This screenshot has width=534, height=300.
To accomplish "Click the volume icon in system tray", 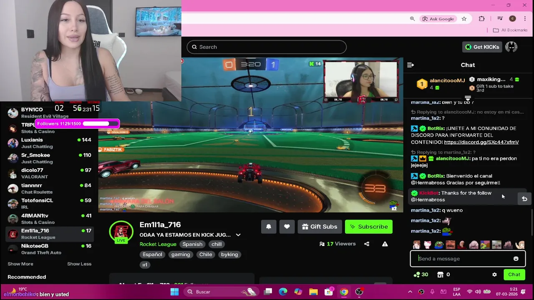I will [x=477, y=292].
